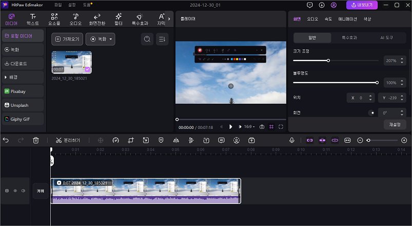Screen dimensions: 412x226
Task: Zoom out timeline with minus icon
Action: (x=360, y=141)
